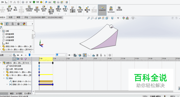Click the blue playback time slider handle
Screen dimensions: 180x97
[29, 55]
